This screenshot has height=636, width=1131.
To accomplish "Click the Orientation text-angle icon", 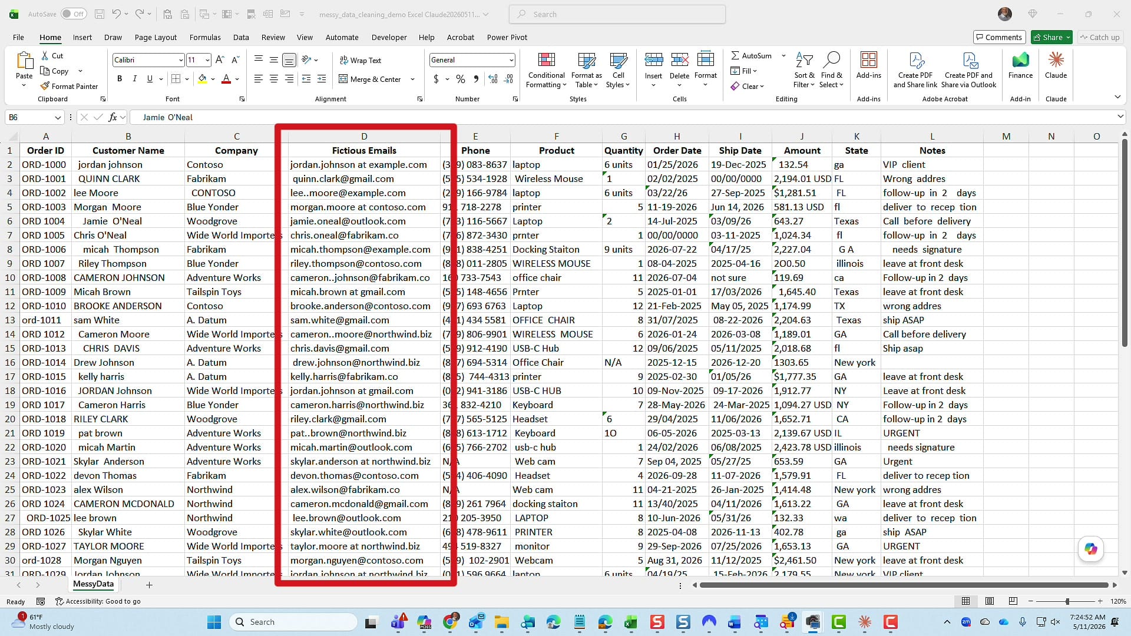I will 306,60.
